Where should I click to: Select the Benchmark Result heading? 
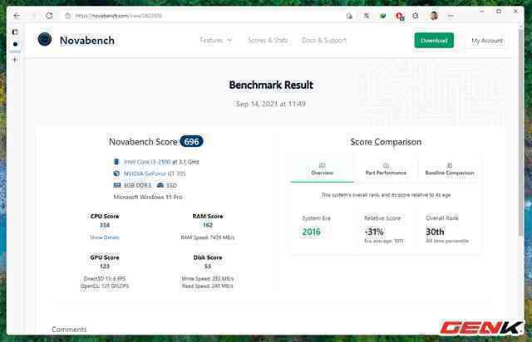pyautogui.click(x=271, y=85)
